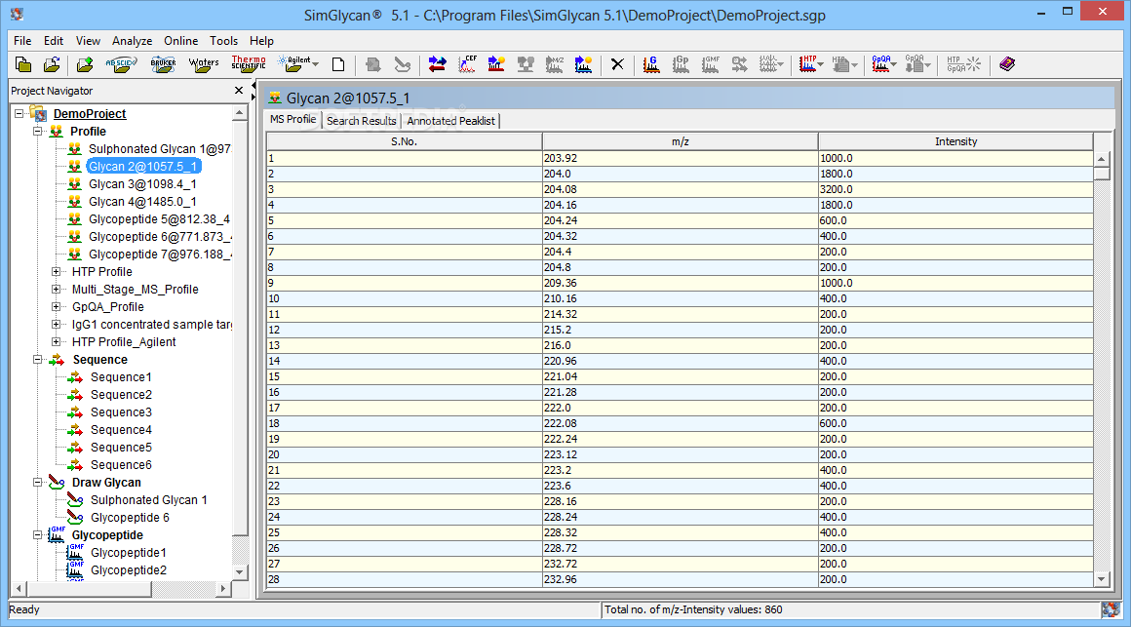Select Glycopeptide 6 under Draw Glycan
This screenshot has height=627, width=1131.
pos(130,518)
